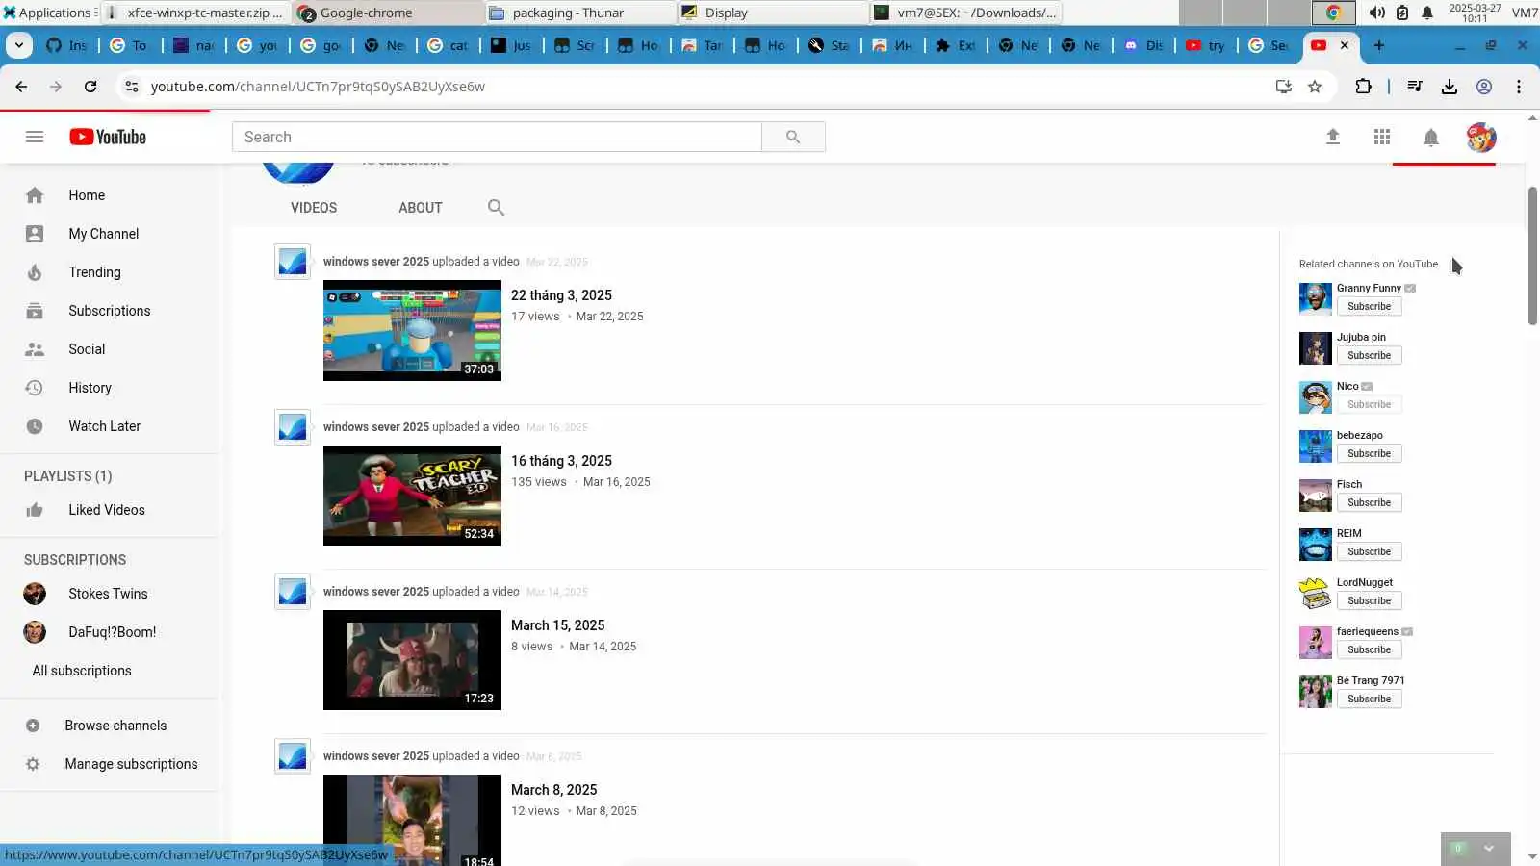Reload the page with the refresh icon

tap(90, 87)
